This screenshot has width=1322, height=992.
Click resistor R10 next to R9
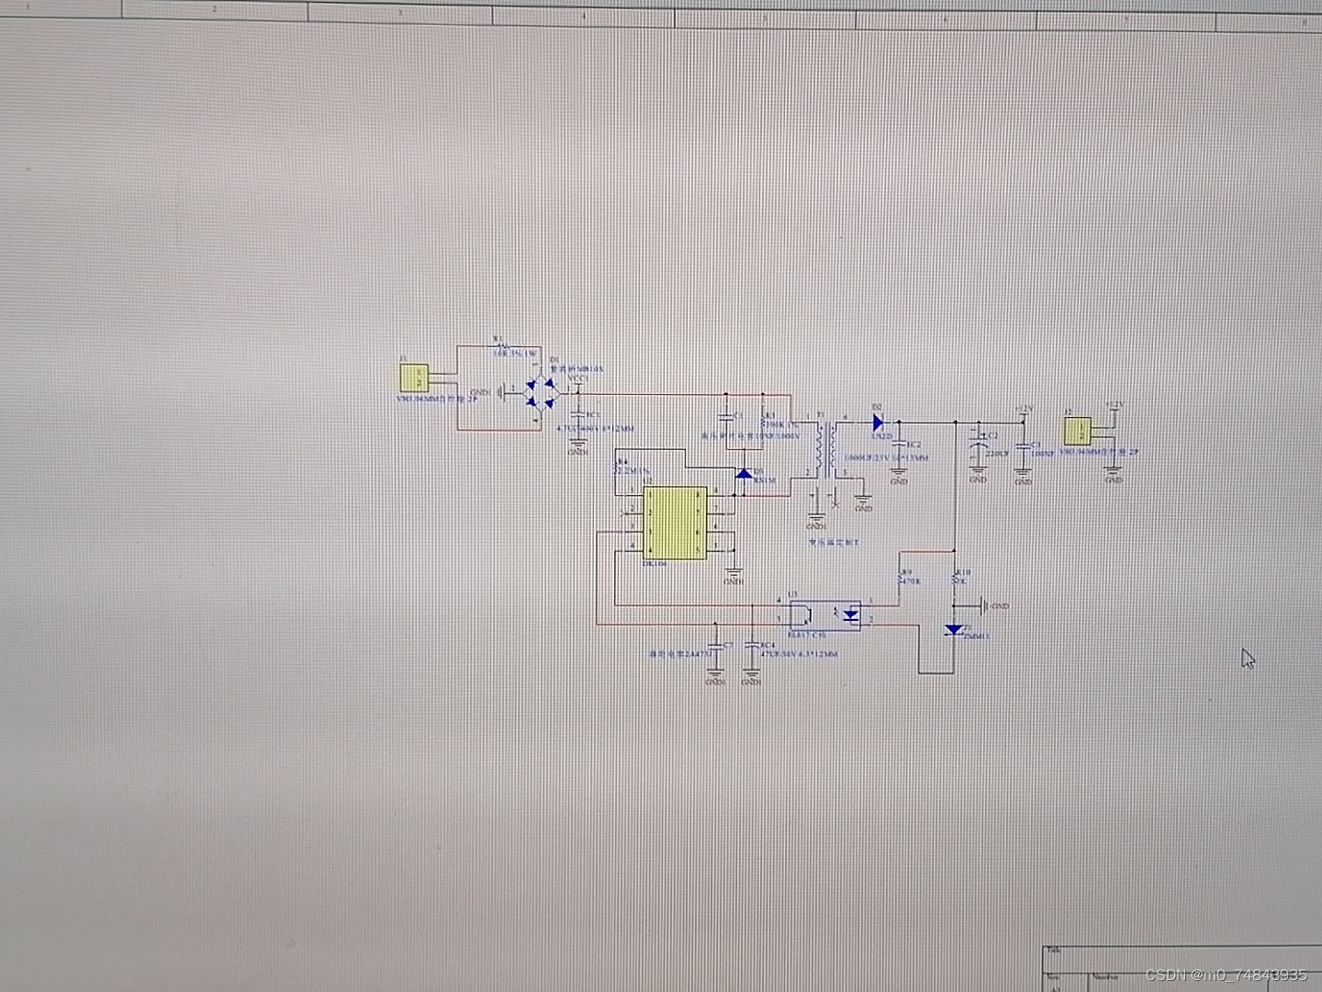coord(957,577)
